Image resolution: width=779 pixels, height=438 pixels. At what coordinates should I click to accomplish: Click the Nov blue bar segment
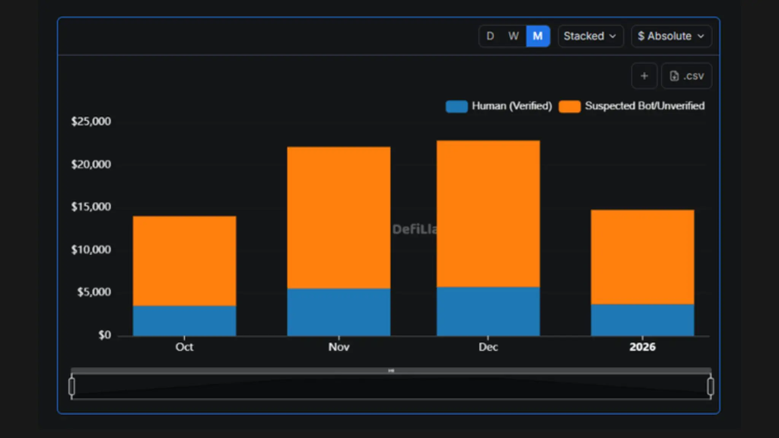click(339, 312)
